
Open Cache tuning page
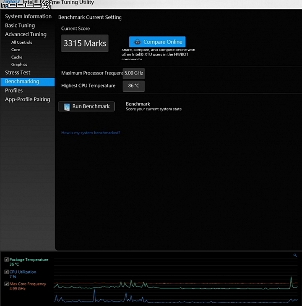(x=17, y=57)
